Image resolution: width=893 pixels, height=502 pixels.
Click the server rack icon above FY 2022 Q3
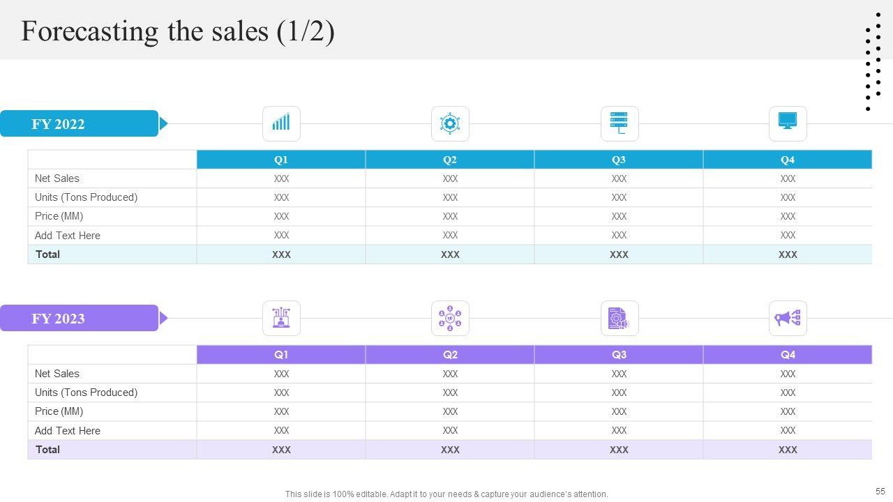619,123
